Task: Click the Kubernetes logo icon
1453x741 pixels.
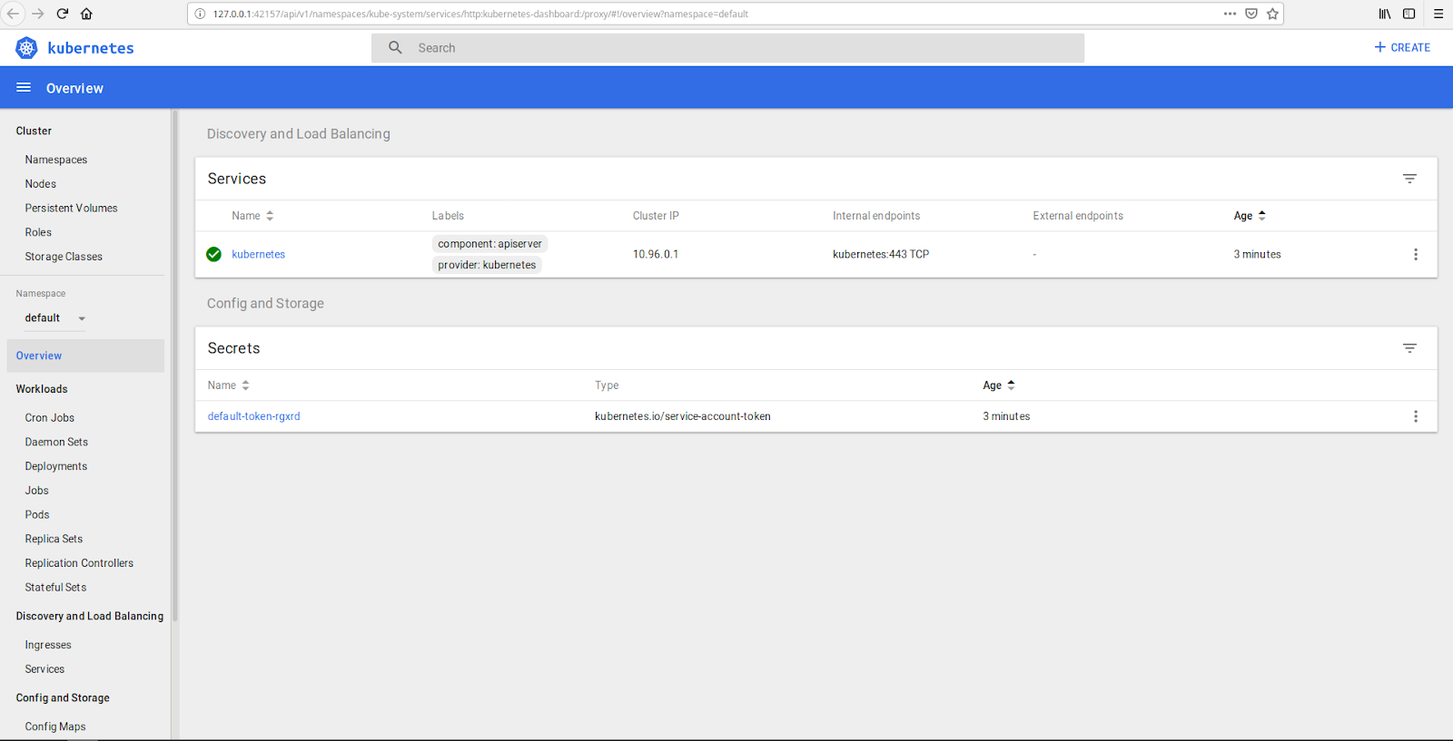Action: pos(26,48)
